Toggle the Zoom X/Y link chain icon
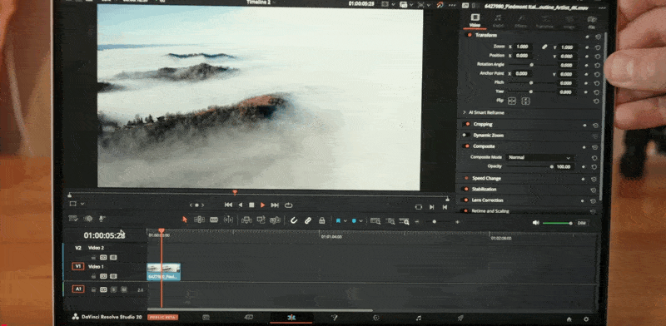The height and width of the screenshot is (326, 666). click(545, 47)
